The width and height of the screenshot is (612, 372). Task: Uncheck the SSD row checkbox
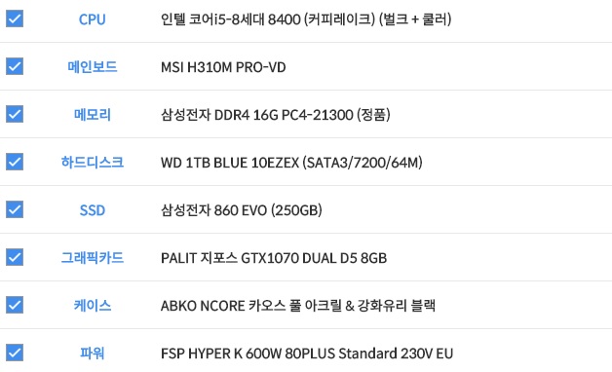click(x=15, y=209)
